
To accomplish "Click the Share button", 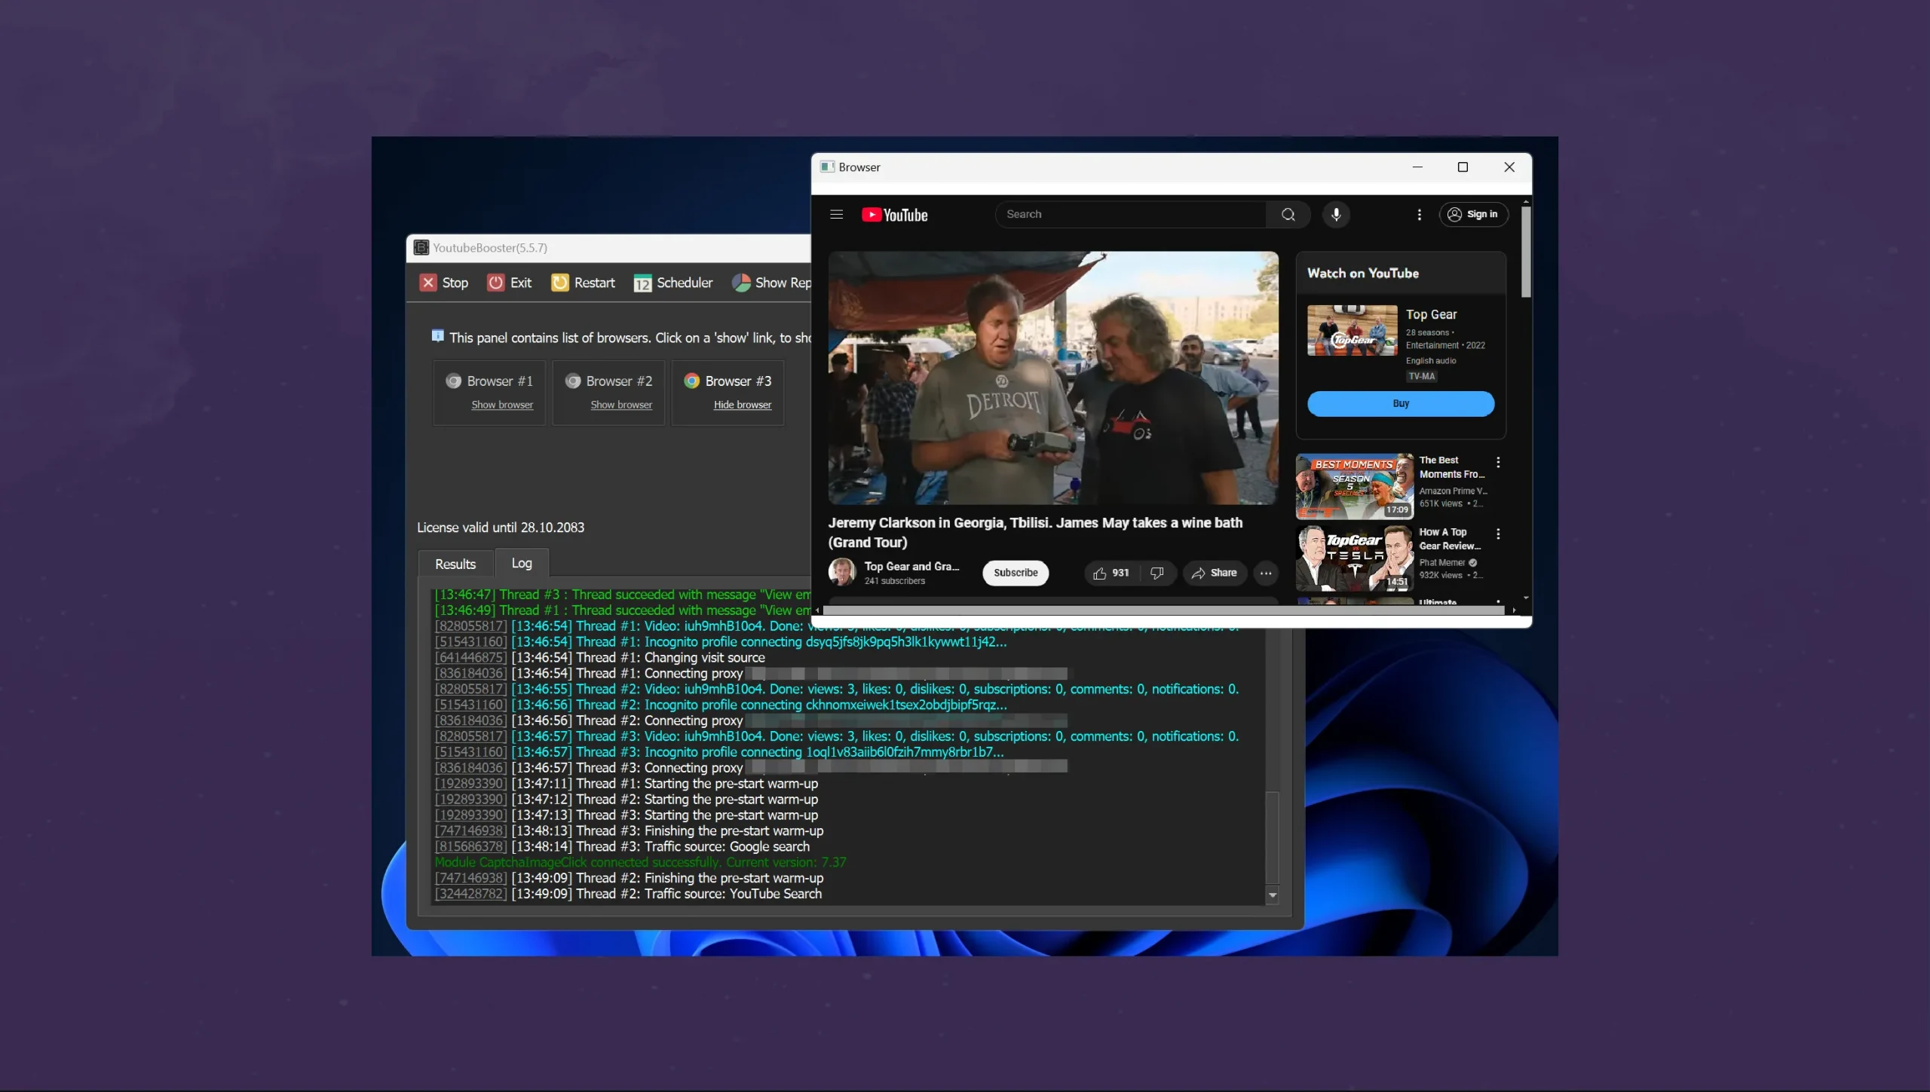I will click(x=1215, y=573).
